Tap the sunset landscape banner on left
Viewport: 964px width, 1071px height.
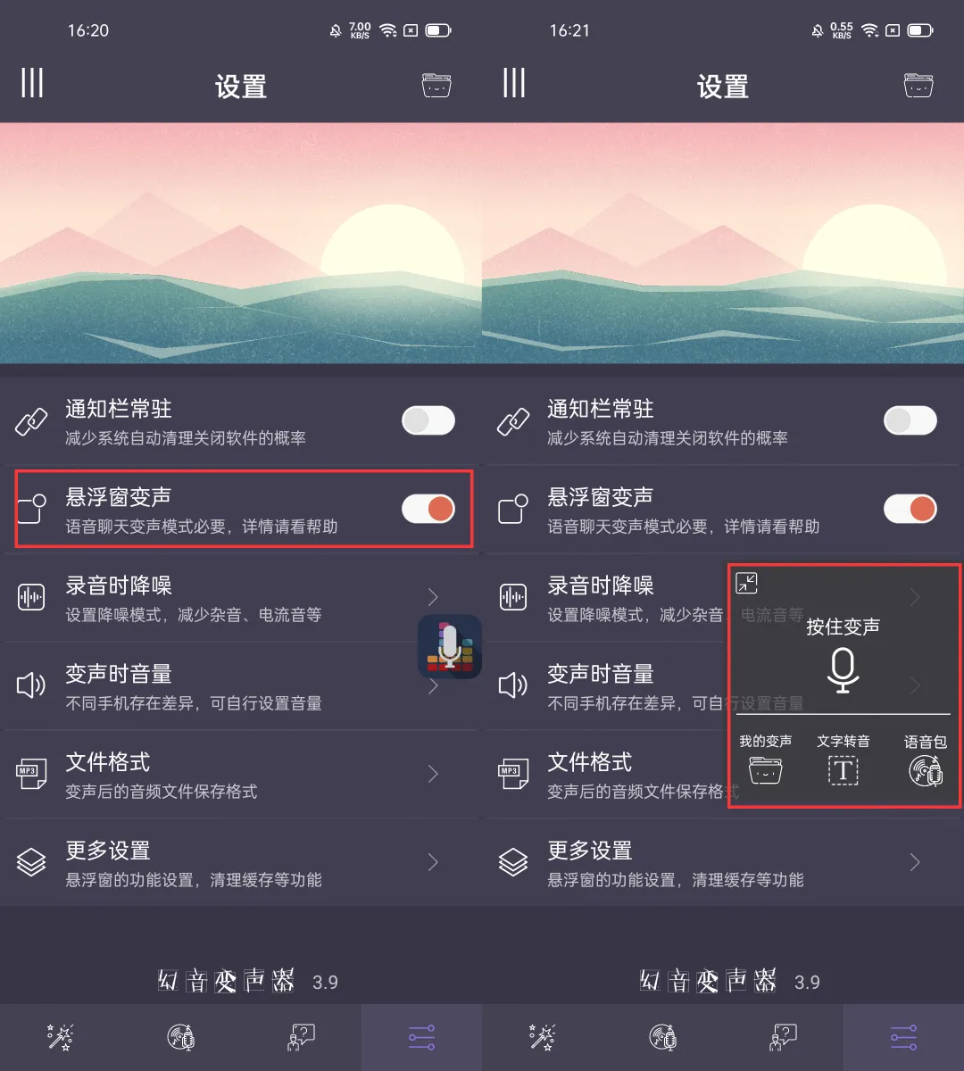coord(241,243)
